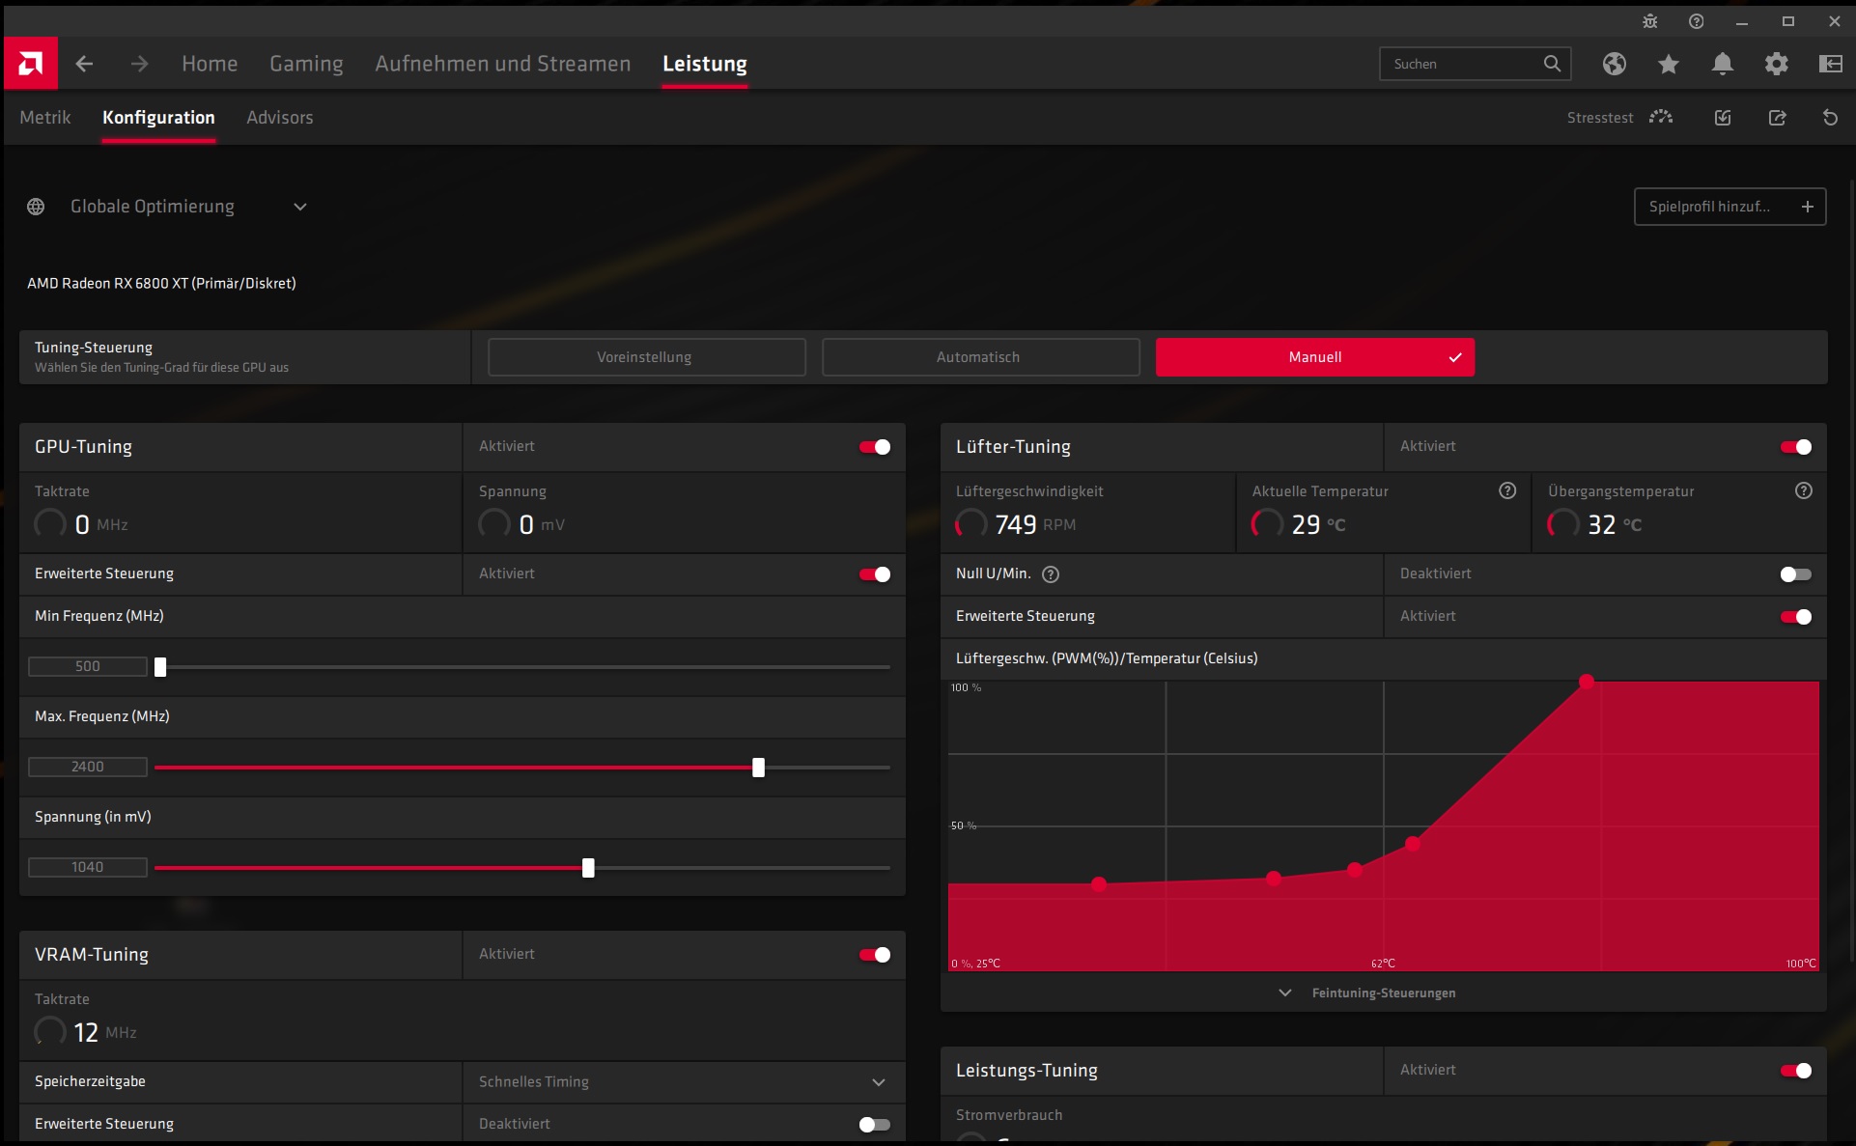Open favorites star icon
This screenshot has width=1856, height=1146.
coord(1668,64)
